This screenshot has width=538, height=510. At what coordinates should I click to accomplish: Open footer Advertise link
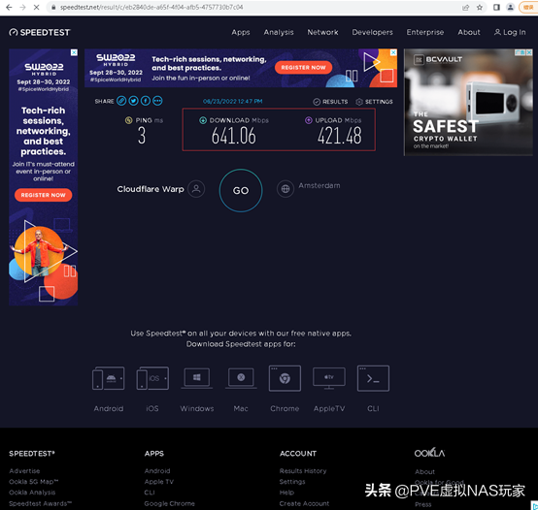click(24, 471)
